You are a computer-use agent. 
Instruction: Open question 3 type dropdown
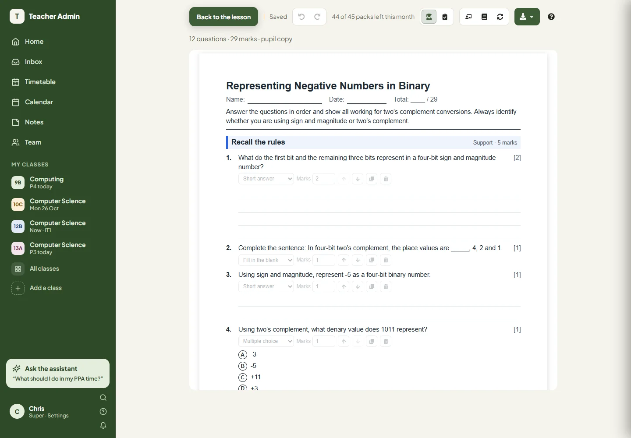click(266, 286)
